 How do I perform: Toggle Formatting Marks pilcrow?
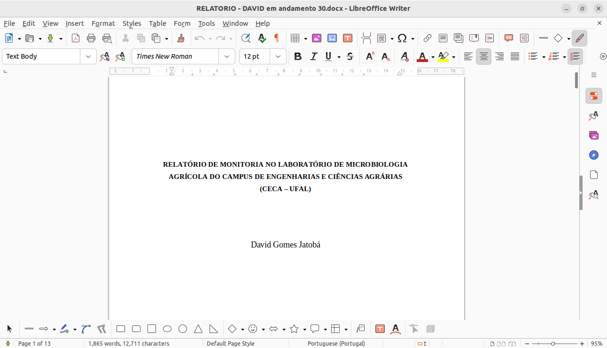tap(277, 38)
